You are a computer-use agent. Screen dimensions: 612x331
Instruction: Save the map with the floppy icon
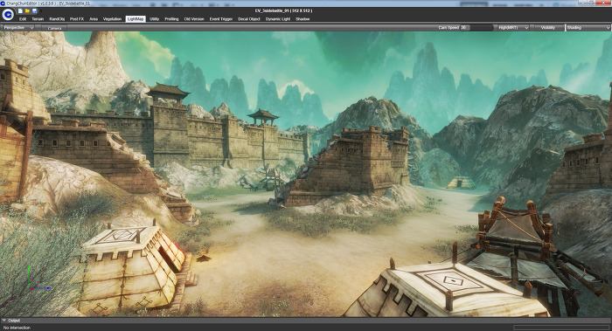coord(34,10)
